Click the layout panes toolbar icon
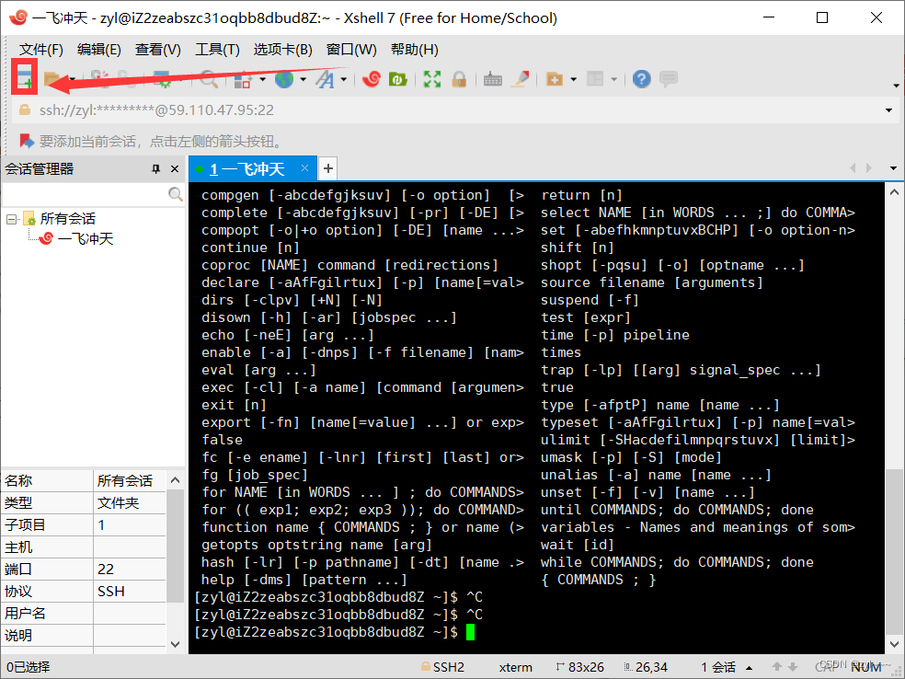Viewport: 905px width, 679px height. 595,79
